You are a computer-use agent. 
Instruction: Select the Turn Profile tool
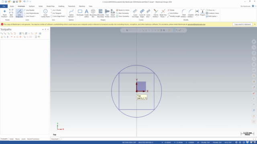click(107, 13)
